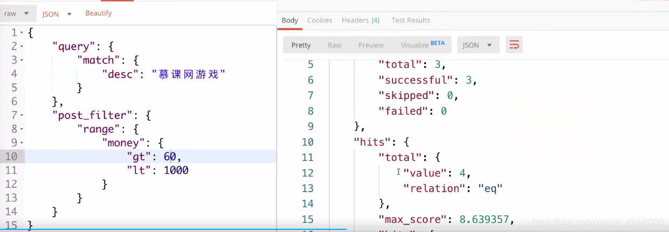Click the "successful" key in the response

point(418,80)
